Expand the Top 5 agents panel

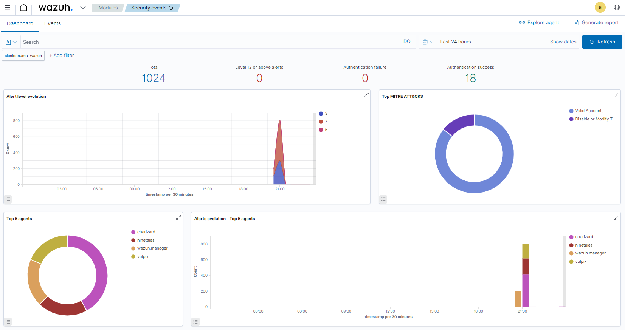(x=178, y=217)
